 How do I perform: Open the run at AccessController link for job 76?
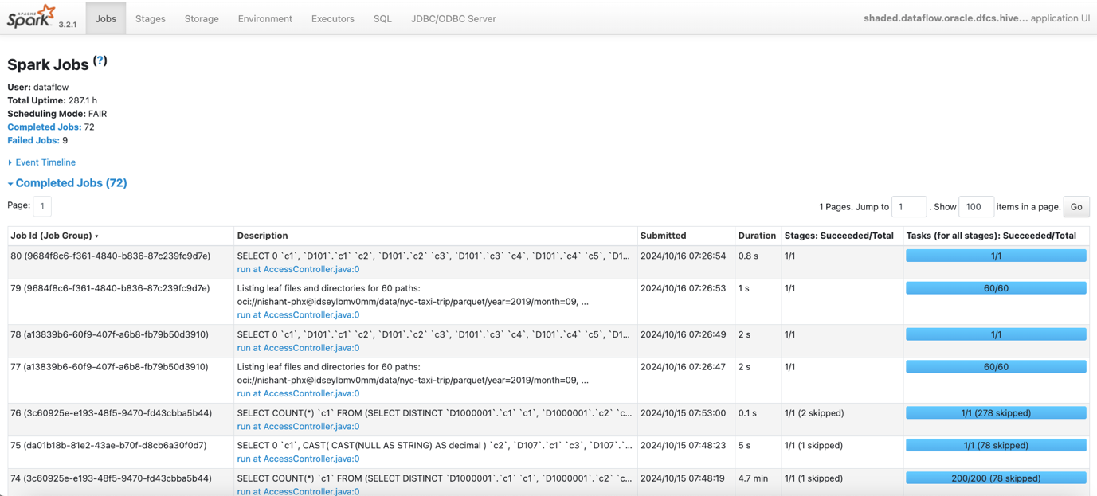298,426
